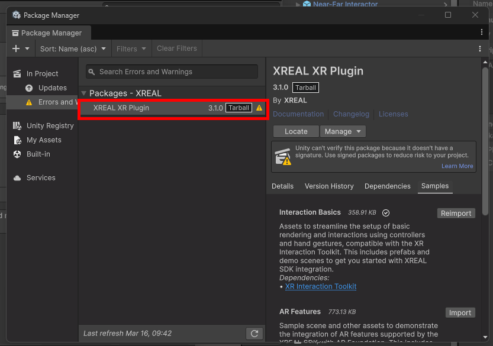This screenshot has width=493, height=346.
Task: Click the Errors warning triangle icon in sidebar
Action: coord(29,102)
